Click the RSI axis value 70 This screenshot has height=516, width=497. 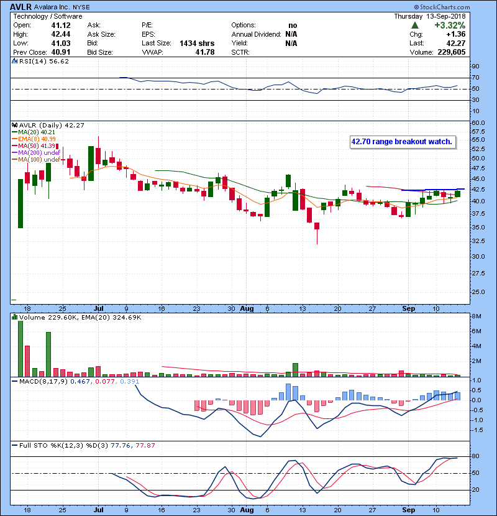point(475,78)
